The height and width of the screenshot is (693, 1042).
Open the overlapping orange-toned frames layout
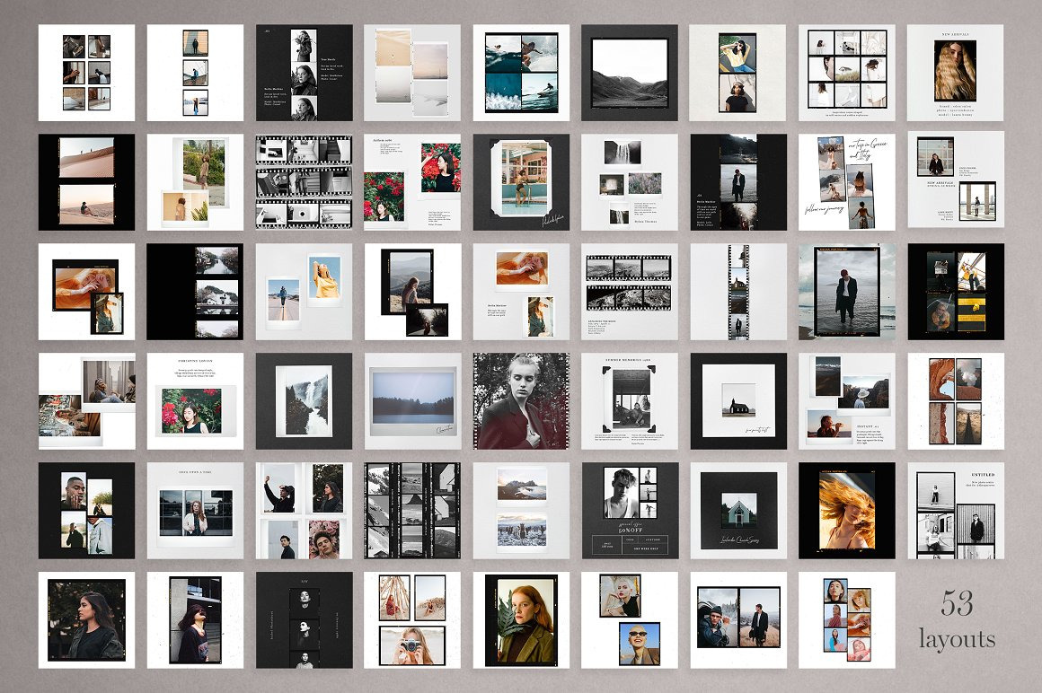pos(86,292)
